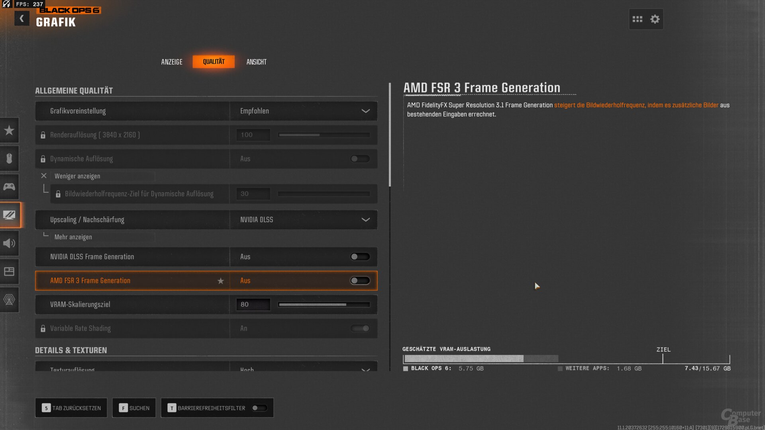Favorite AMD FSR 3 Frame Generation star
Viewport: 765px width, 430px height.
pos(220,281)
